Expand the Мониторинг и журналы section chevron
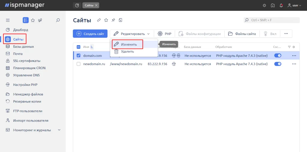Viewport: 307px width, 152px height. click(59, 130)
